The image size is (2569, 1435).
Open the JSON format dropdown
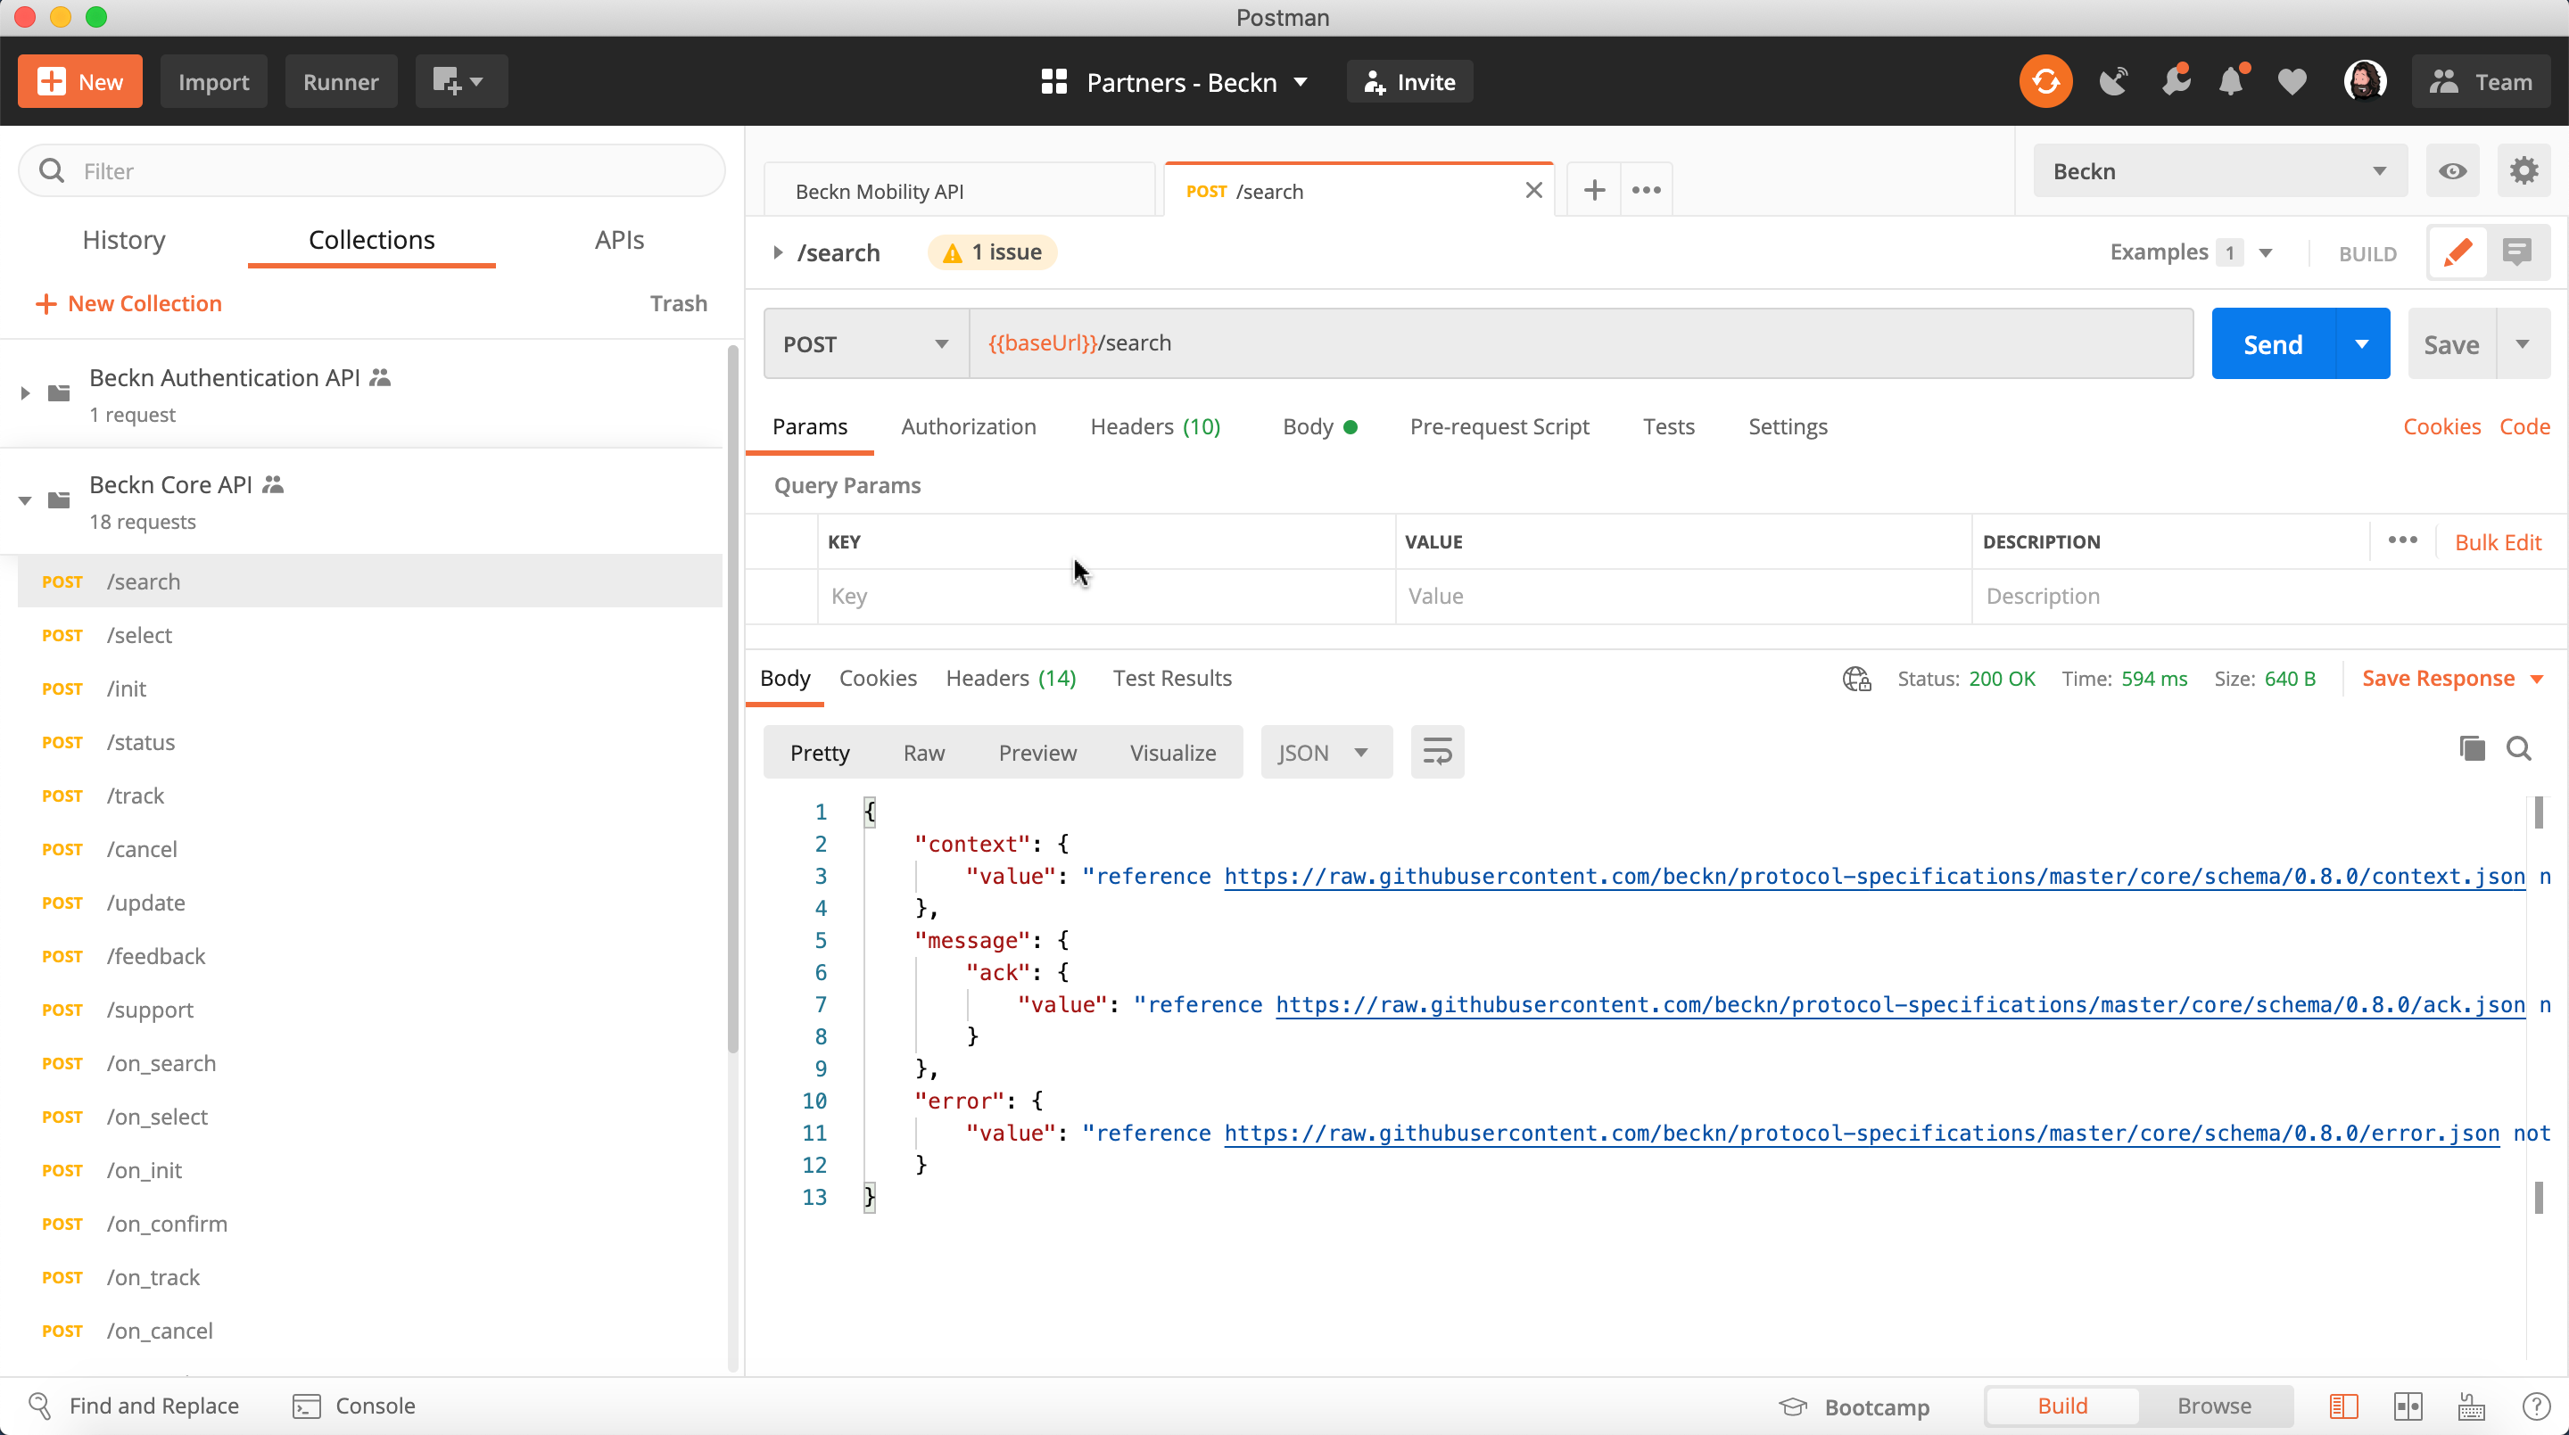[x=1326, y=753]
